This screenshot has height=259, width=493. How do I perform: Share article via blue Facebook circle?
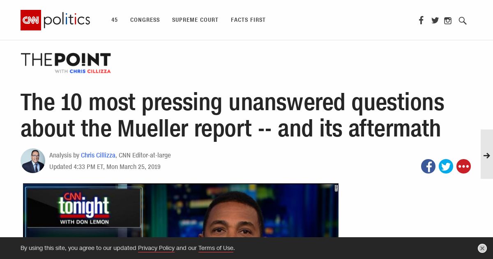click(428, 166)
